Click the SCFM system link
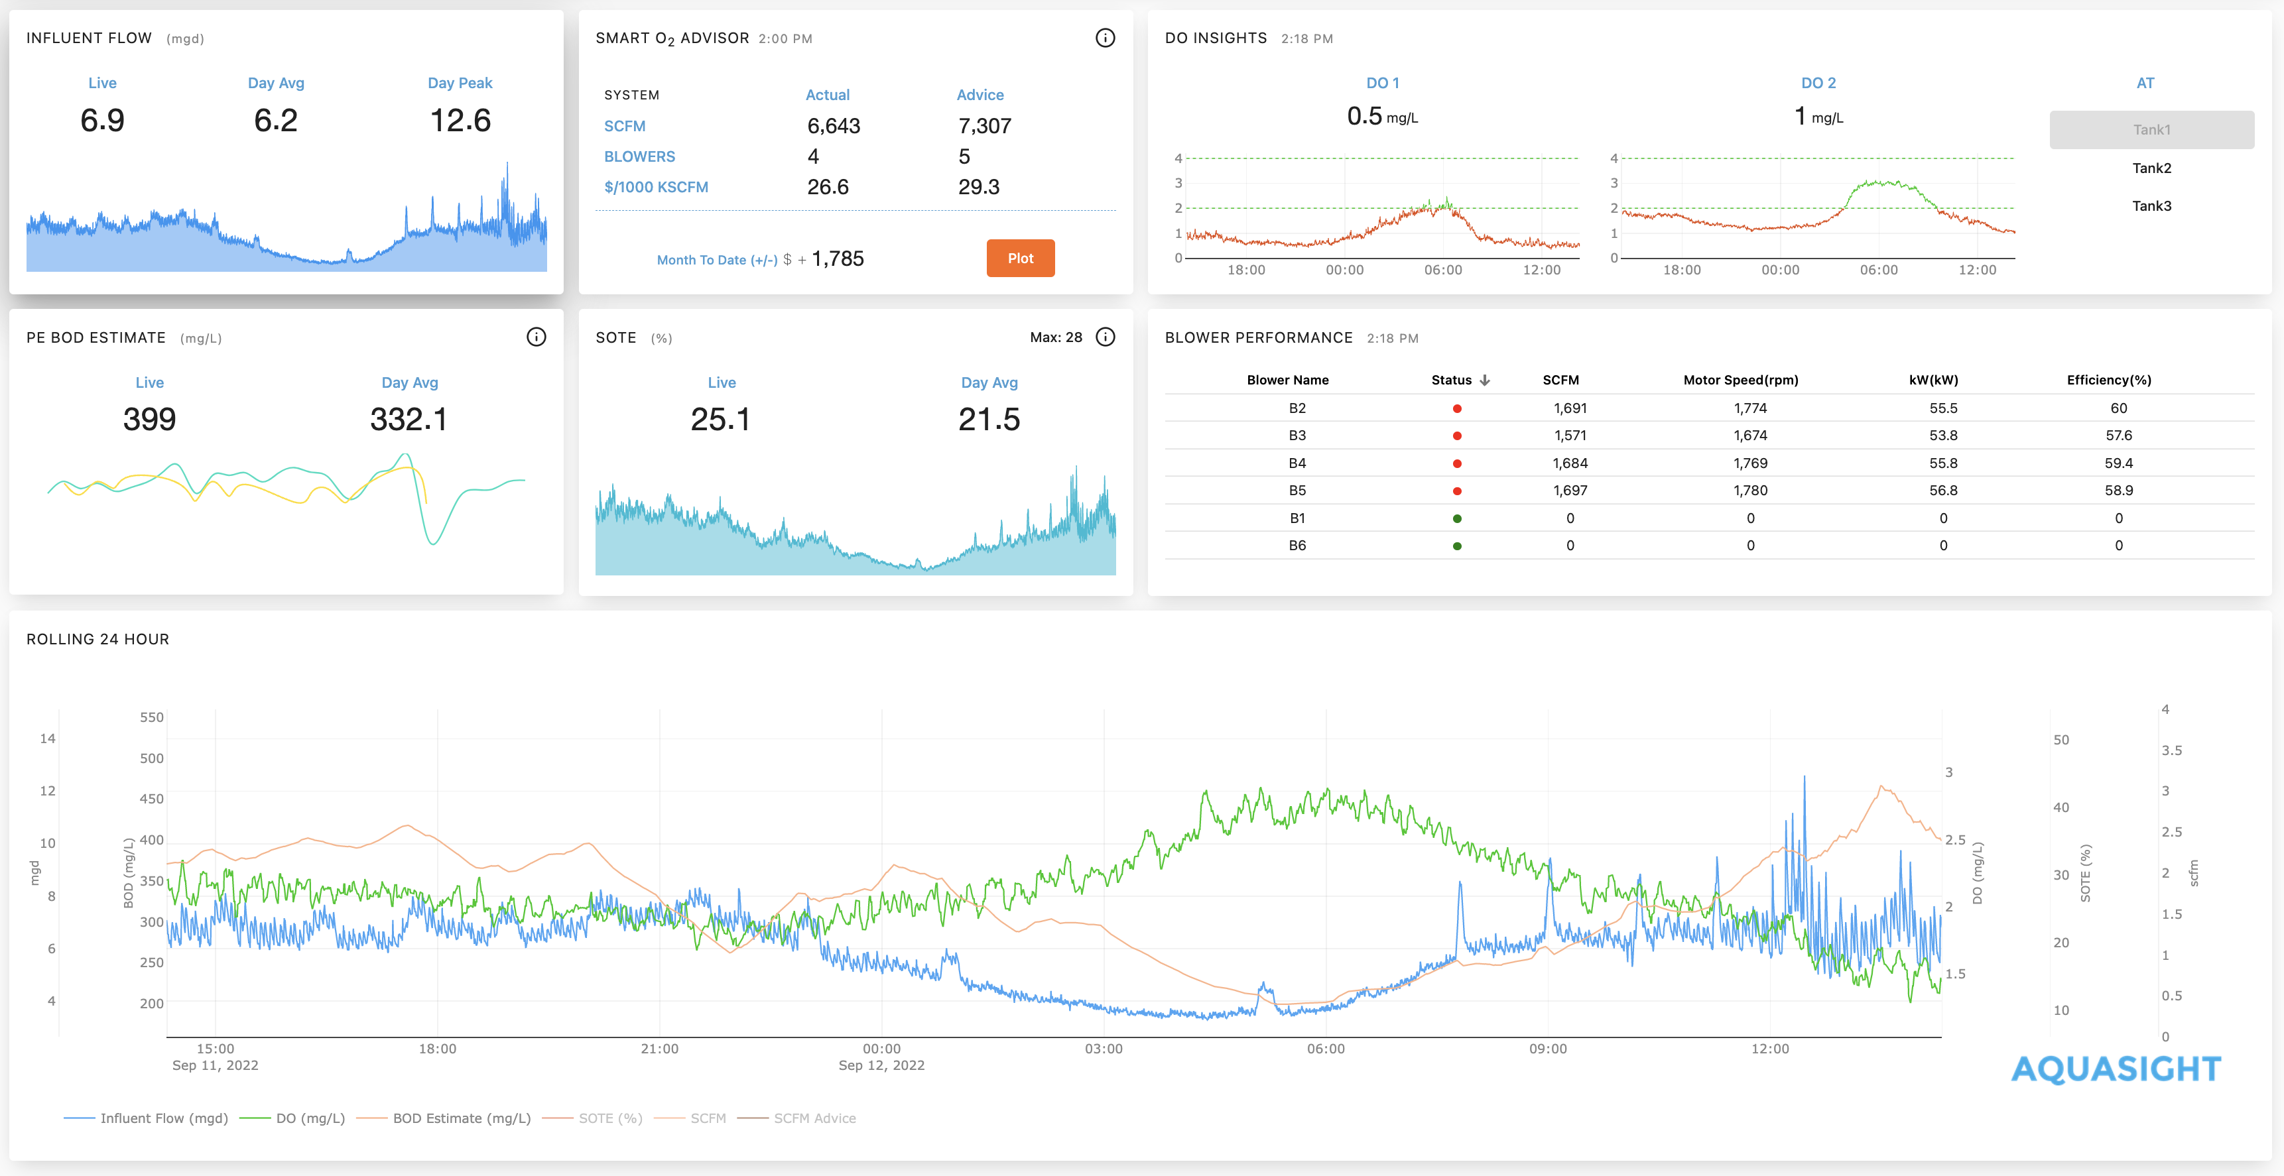Screen dimensions: 2284x1176 [x=624, y=126]
